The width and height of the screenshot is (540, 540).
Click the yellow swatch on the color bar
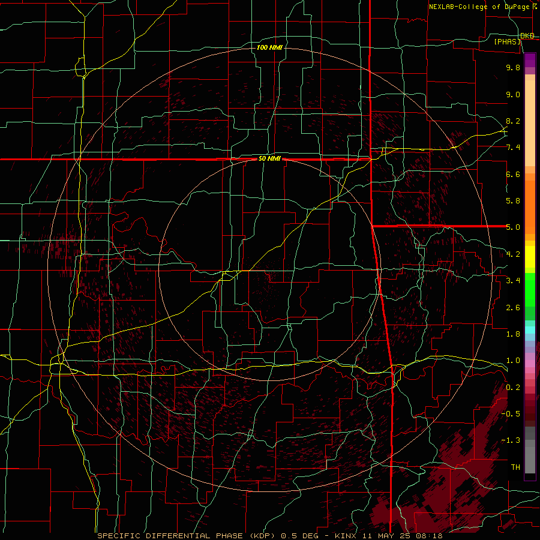(x=530, y=257)
